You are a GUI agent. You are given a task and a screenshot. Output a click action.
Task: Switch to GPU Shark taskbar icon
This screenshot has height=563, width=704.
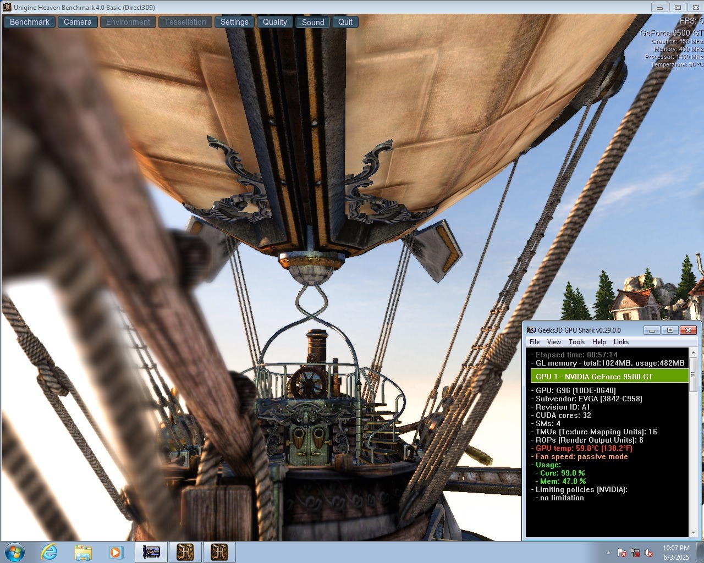151,552
